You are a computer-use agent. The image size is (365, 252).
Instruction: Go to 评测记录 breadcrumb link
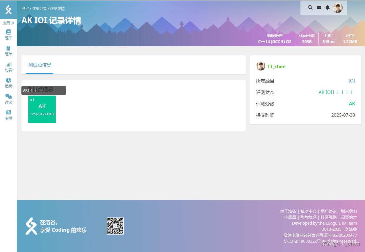[x=39, y=9]
